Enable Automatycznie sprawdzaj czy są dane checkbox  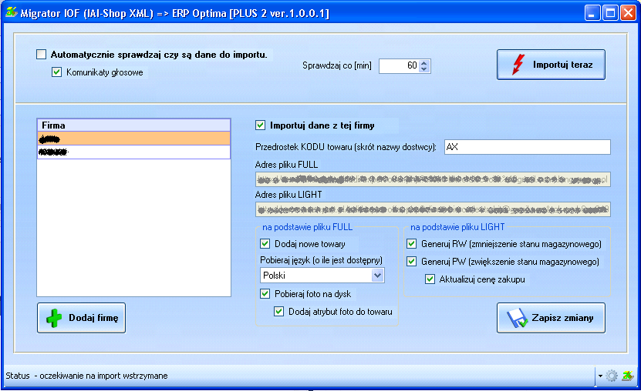coord(42,55)
